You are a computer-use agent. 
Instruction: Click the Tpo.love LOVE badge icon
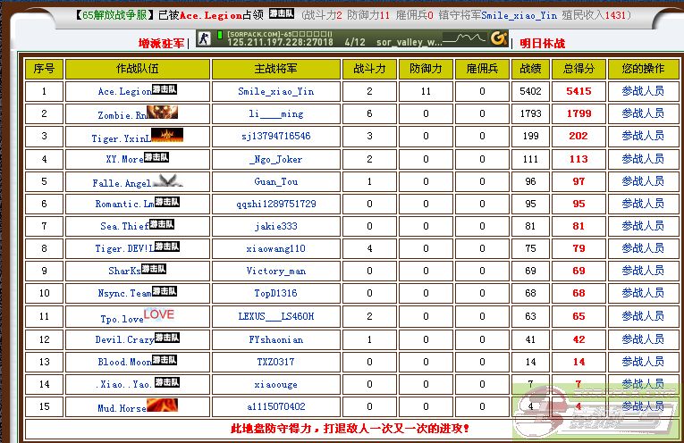159,314
